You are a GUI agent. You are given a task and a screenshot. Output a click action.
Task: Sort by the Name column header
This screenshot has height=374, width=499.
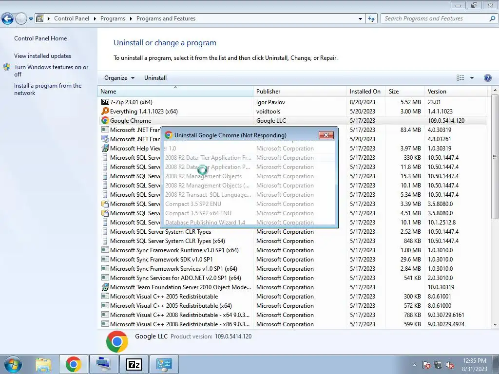click(x=175, y=91)
